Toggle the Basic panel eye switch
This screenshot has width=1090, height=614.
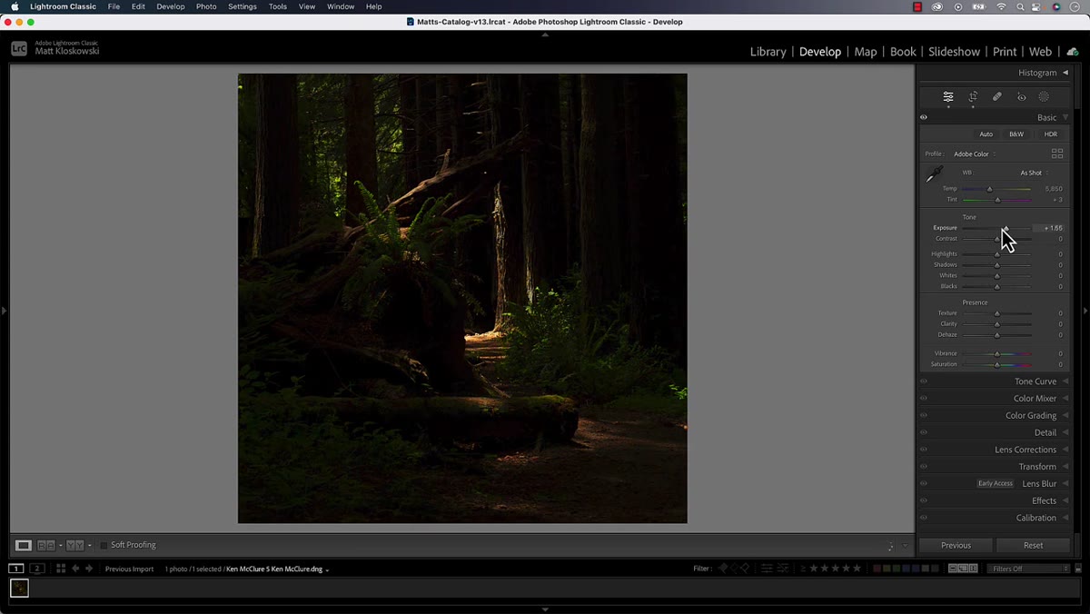(x=924, y=117)
